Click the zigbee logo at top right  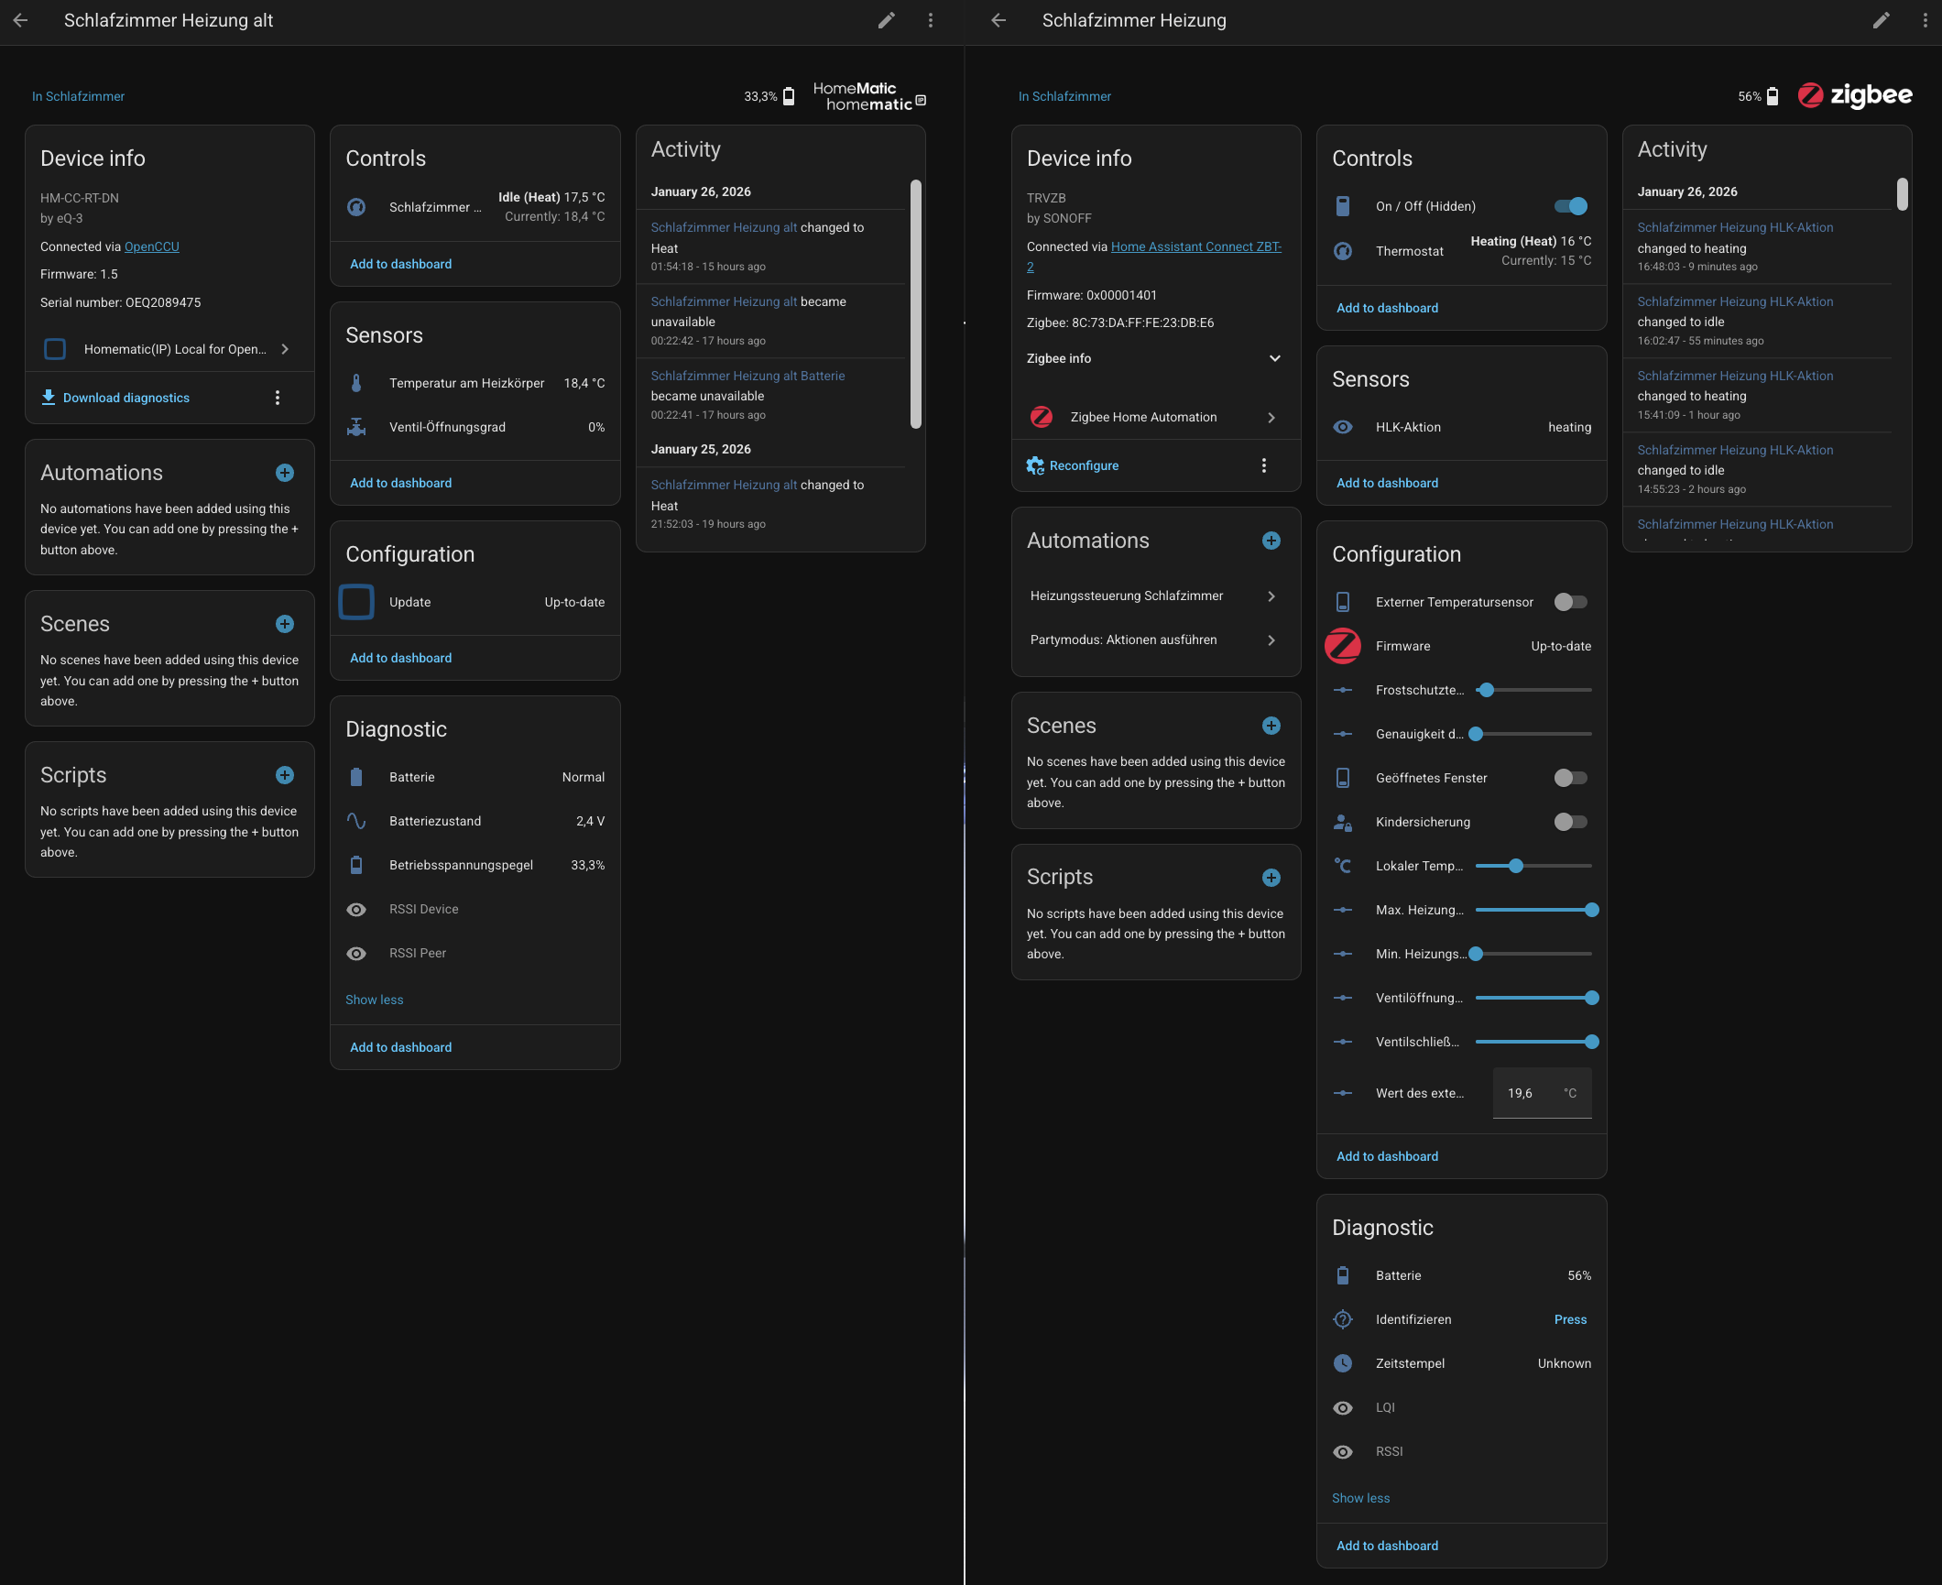[x=1854, y=95]
